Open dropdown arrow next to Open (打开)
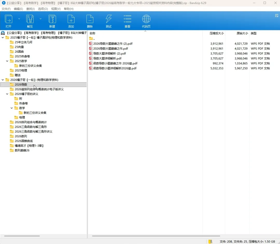 [x=19, y=19]
